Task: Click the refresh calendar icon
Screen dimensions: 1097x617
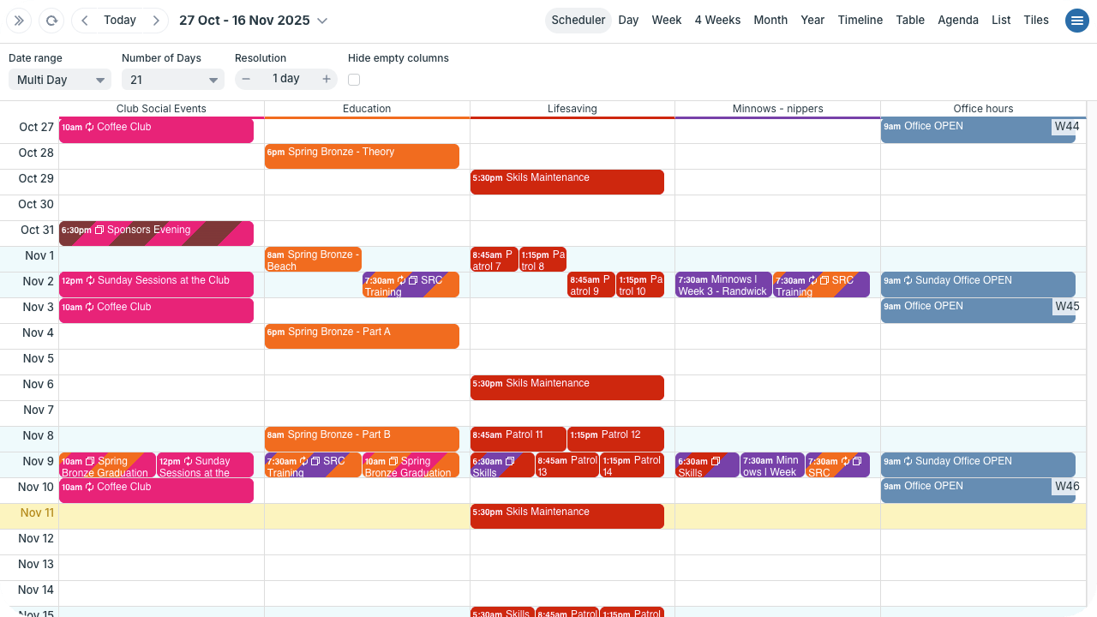Action: point(51,21)
